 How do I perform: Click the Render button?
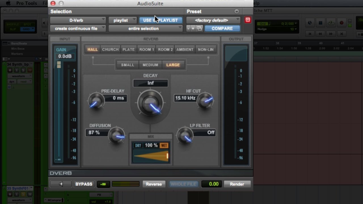[x=237, y=184]
